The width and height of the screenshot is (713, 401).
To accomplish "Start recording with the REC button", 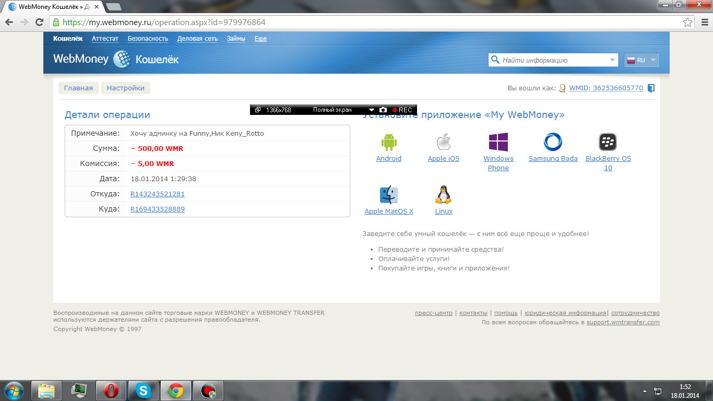I will point(402,110).
